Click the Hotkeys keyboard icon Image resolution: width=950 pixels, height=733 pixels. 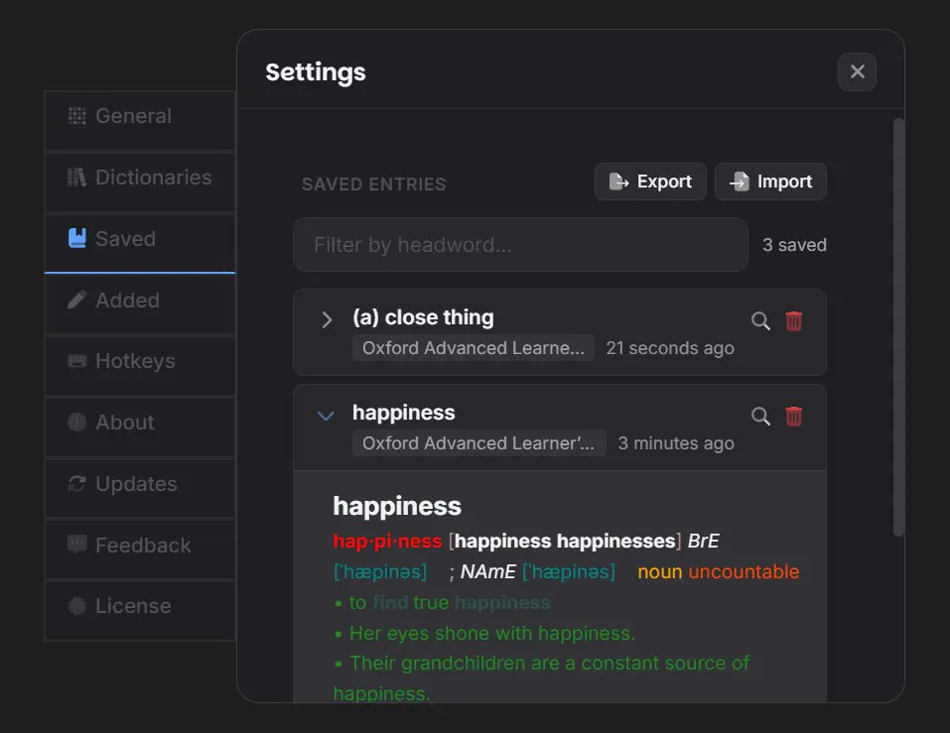click(x=77, y=361)
